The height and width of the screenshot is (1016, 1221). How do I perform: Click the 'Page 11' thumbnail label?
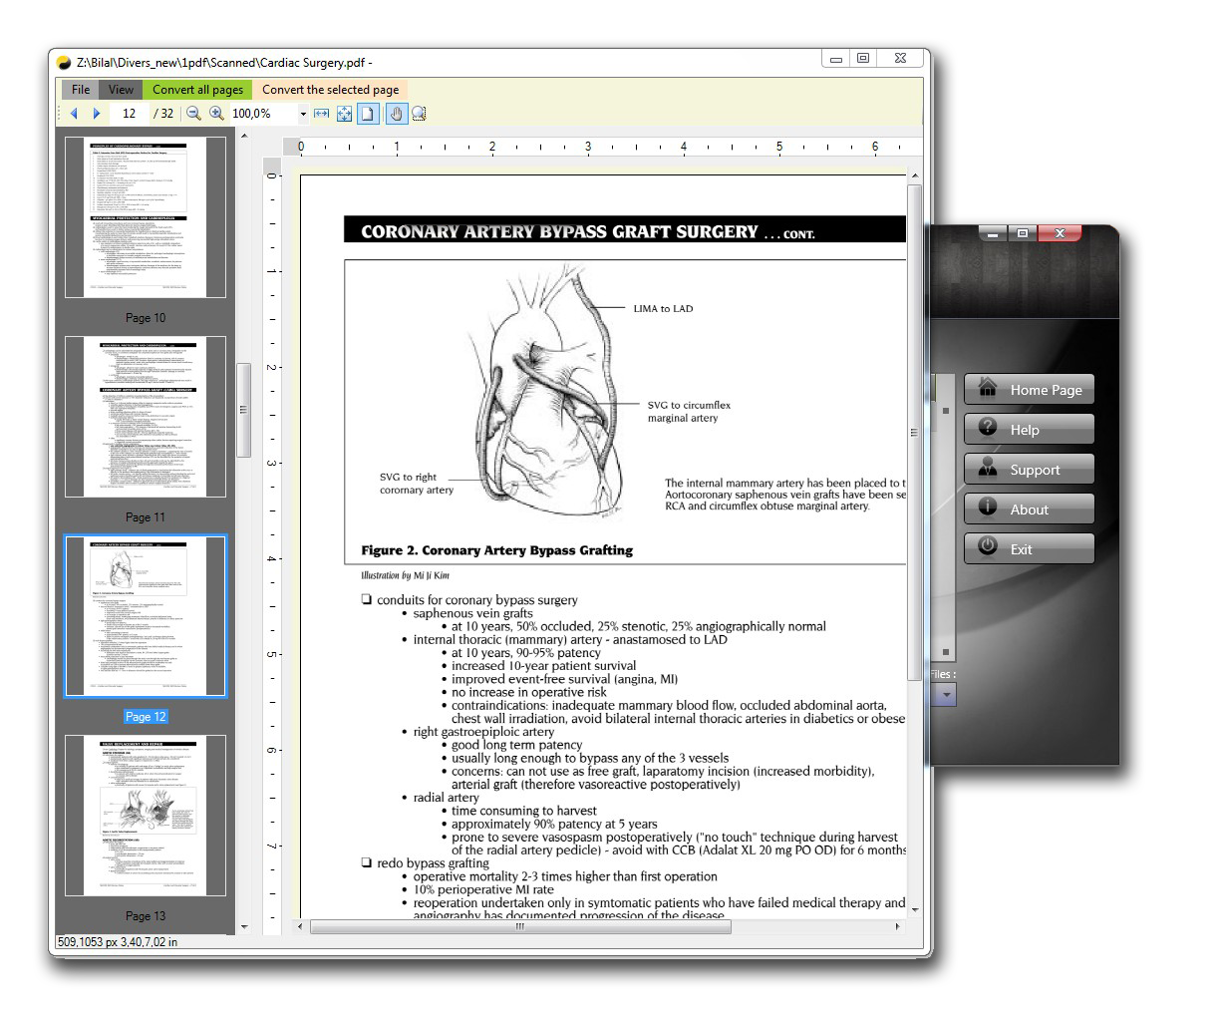(x=146, y=517)
